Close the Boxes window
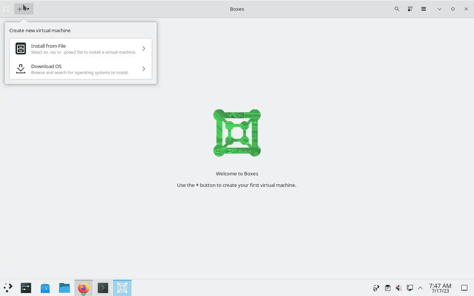The image size is (474, 296). click(x=466, y=9)
